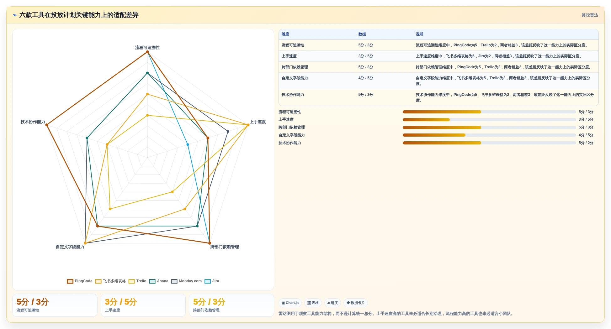Click the 数据卡片 tag chip
This screenshot has width=611, height=329.
(356, 303)
